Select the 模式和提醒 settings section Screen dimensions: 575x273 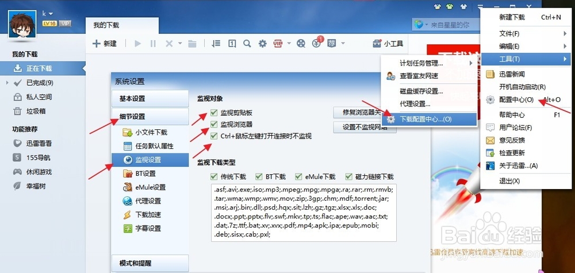pos(150,263)
